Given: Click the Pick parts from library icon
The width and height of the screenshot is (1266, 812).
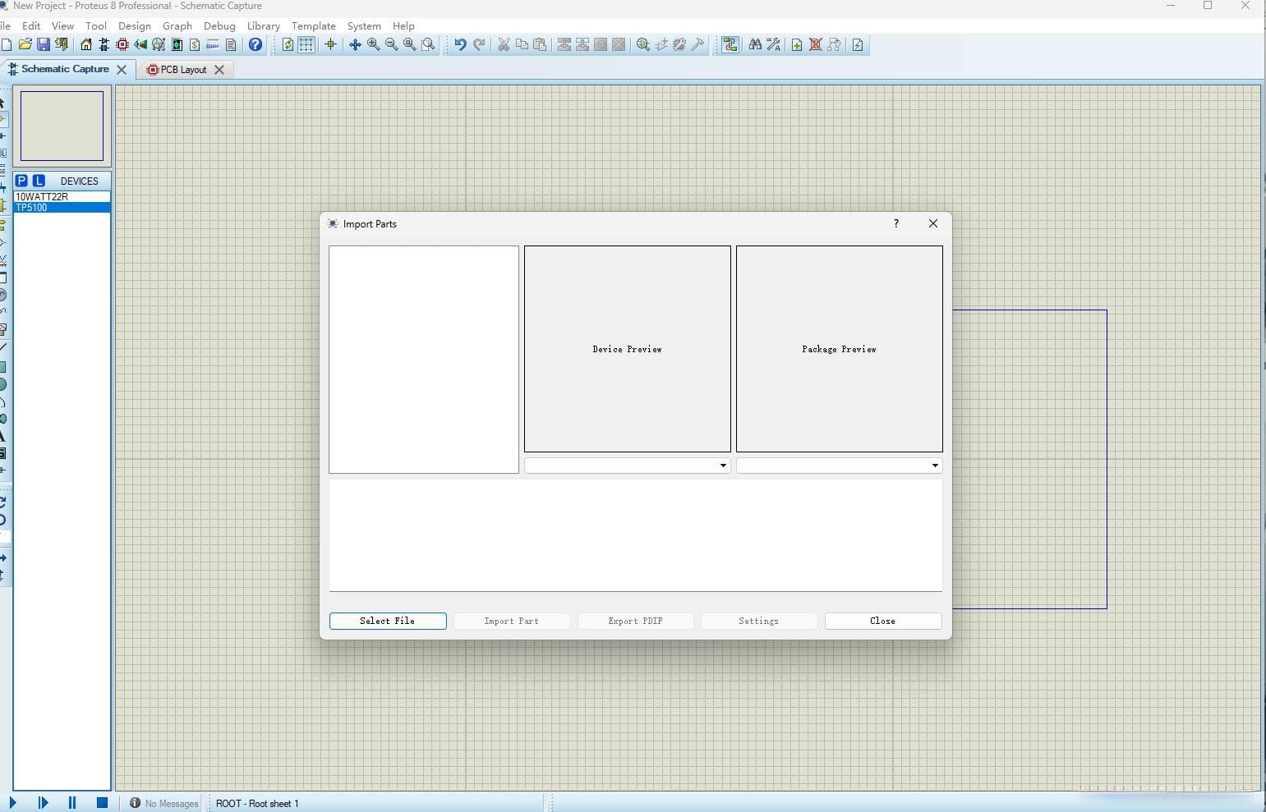Looking at the screenshot, I should click(x=643, y=45).
